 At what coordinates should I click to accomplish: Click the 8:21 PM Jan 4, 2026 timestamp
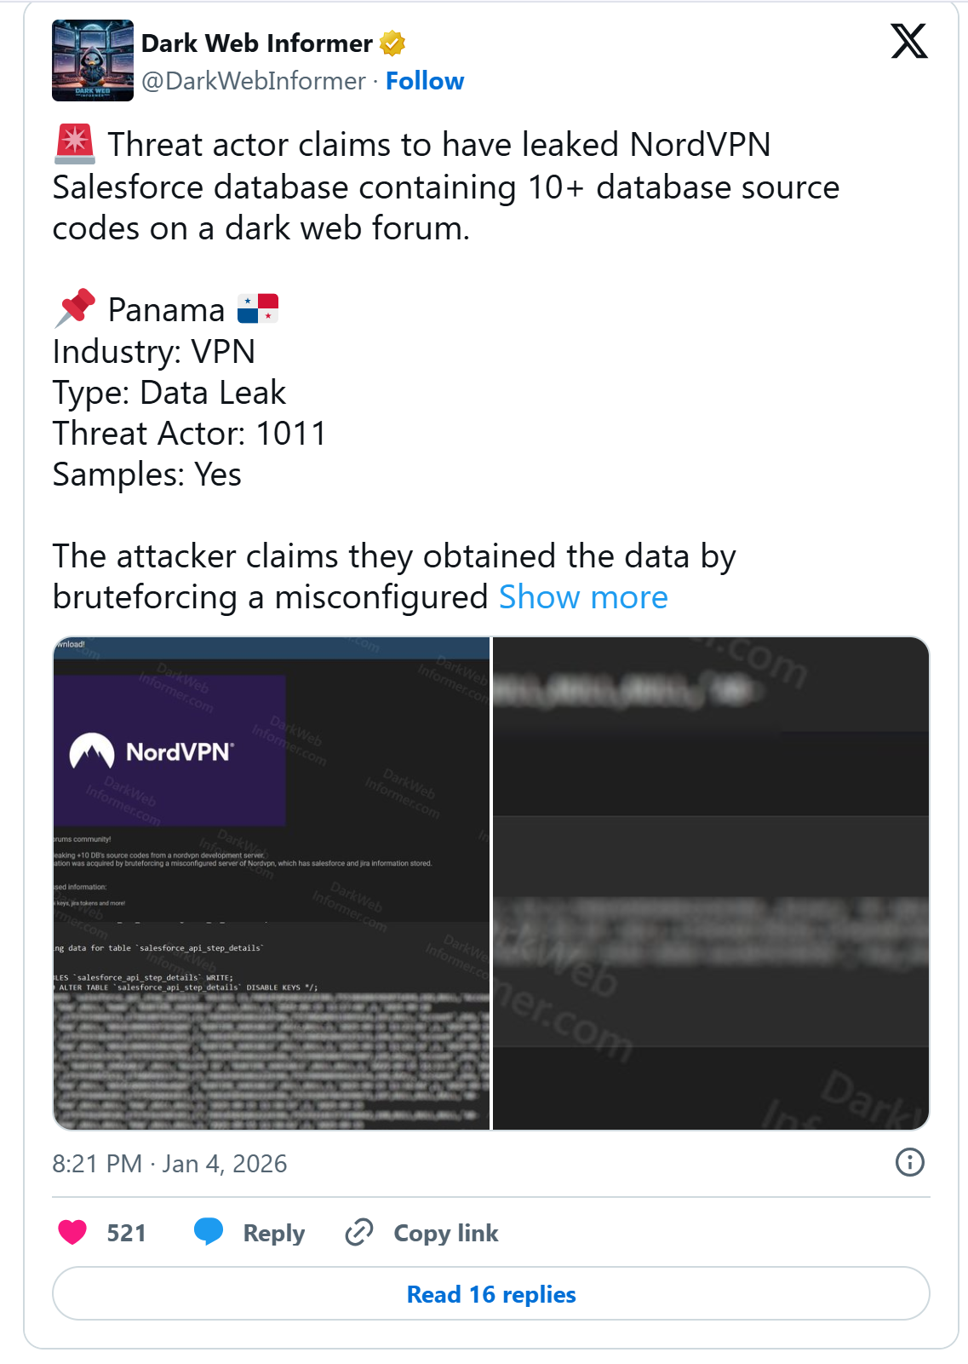[169, 1164]
